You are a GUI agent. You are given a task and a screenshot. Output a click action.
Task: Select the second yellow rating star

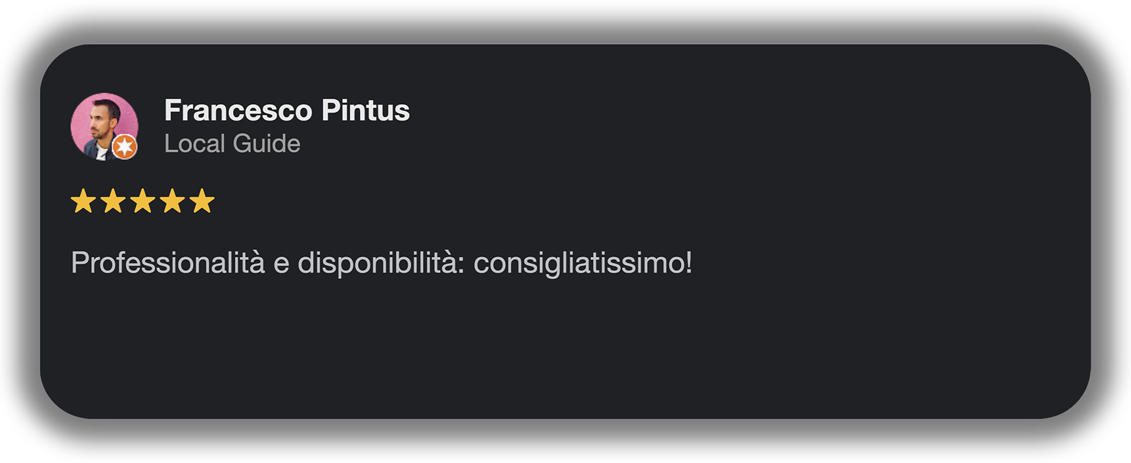pos(113,201)
